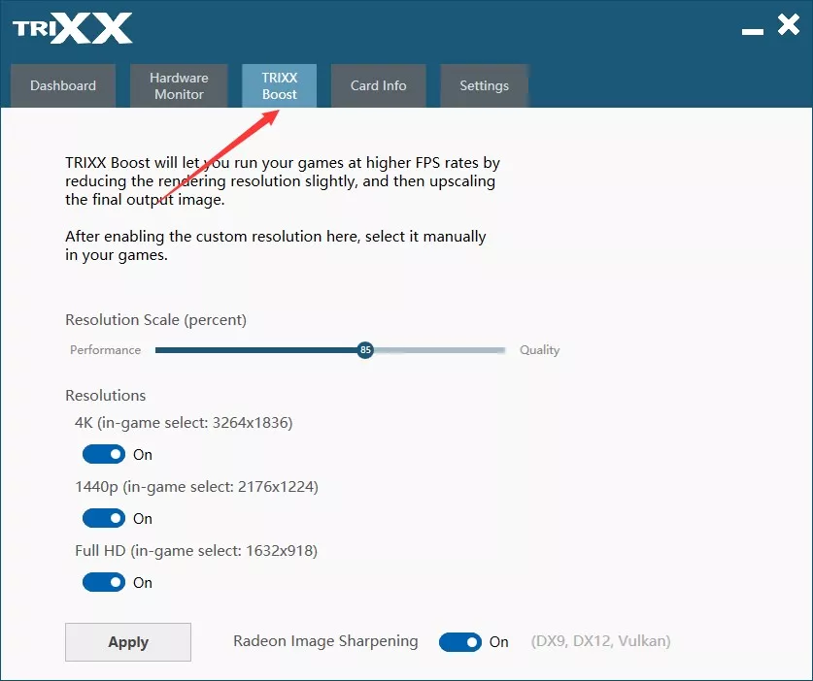Click the dark-colored slider track near Performance
Viewport: 813px width, 681px height.
(x=256, y=350)
